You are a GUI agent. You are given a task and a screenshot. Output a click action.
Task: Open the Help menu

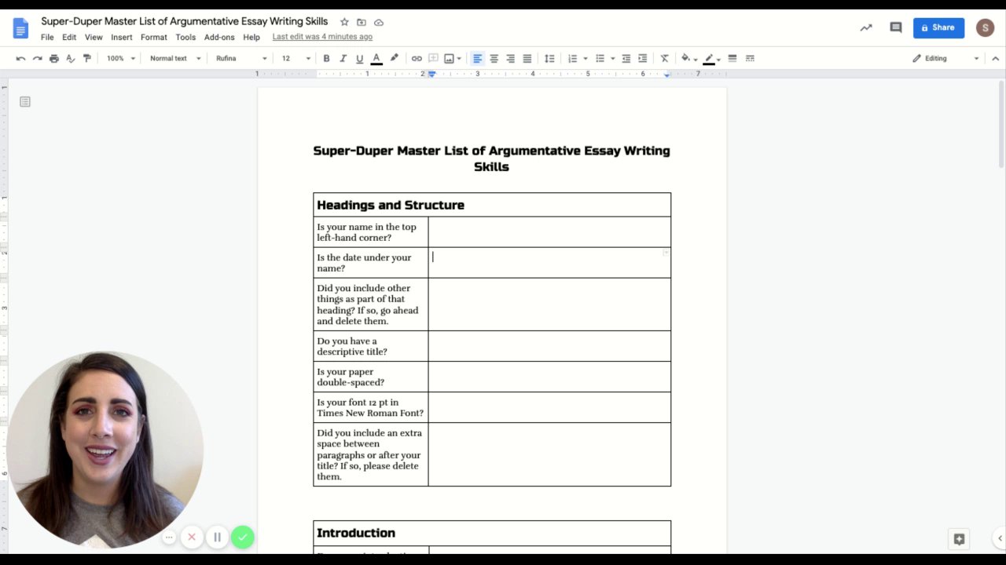click(251, 37)
